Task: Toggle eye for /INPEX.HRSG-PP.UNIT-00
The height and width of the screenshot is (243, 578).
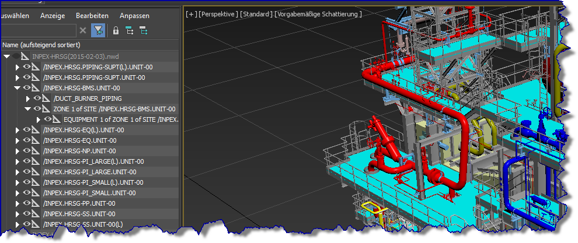Action: [26, 203]
